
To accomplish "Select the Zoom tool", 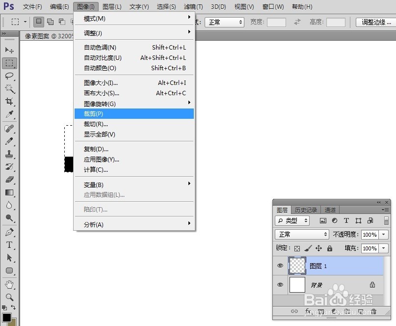I will click(9, 297).
